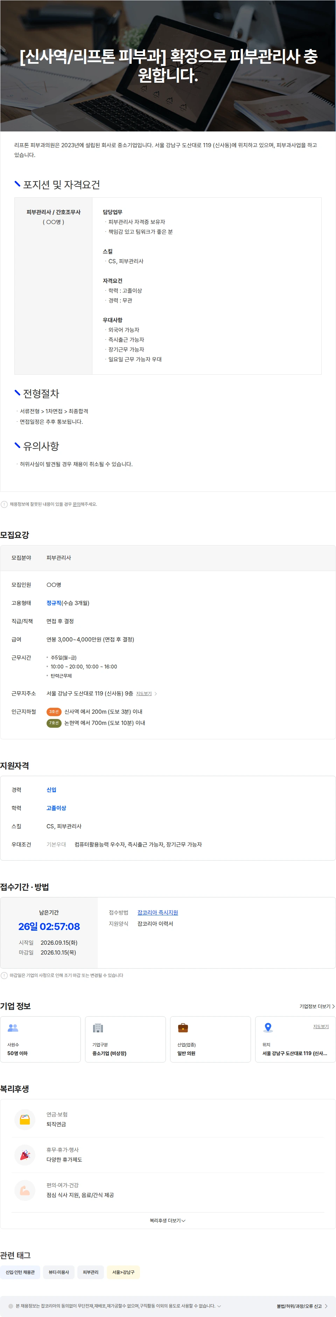Click the 서울 강남구 도산대로 119 location card text

(x=295, y=1053)
